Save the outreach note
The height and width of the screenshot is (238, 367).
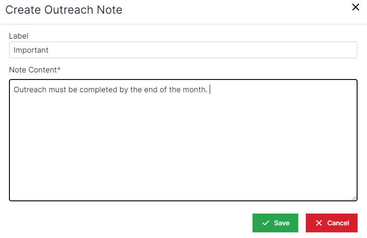click(276, 223)
